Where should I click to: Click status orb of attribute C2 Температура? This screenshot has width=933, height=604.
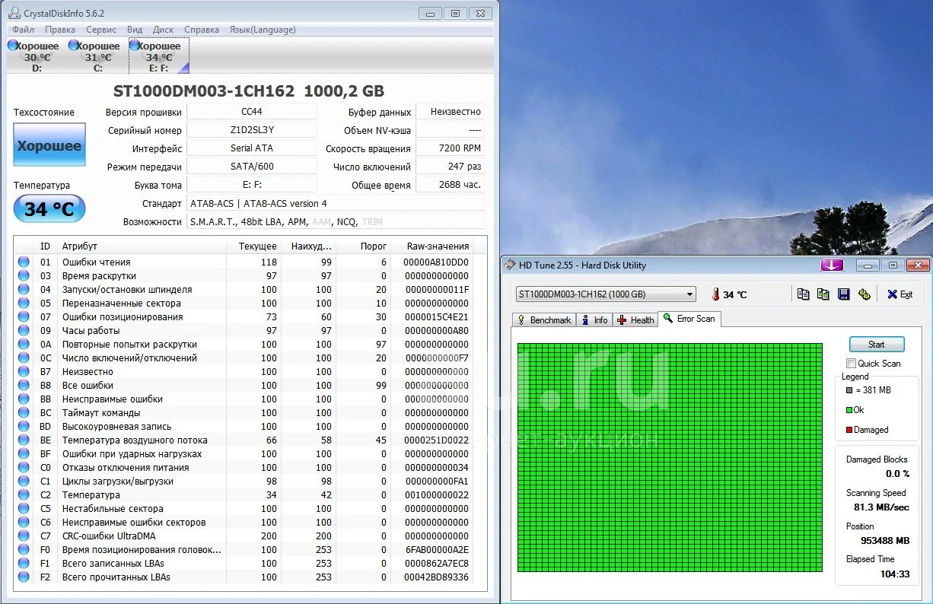click(x=24, y=495)
